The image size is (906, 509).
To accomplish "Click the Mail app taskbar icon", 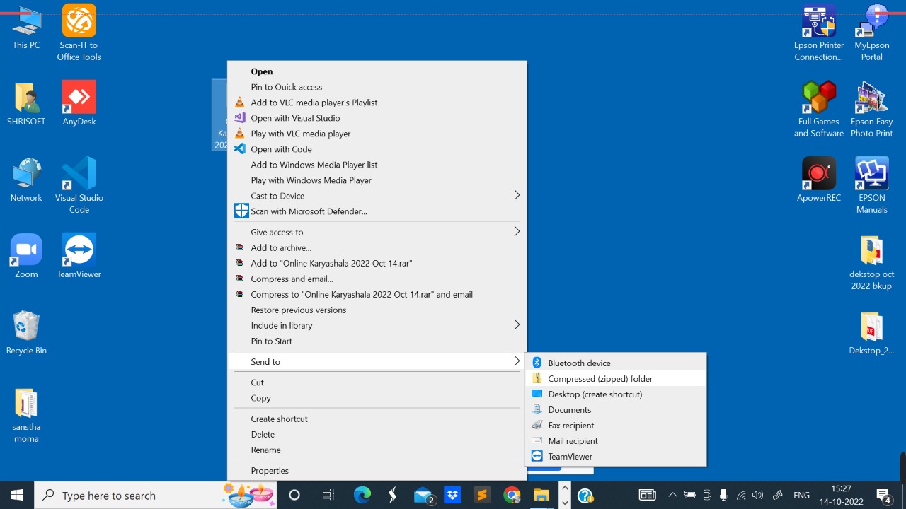I will (x=424, y=495).
